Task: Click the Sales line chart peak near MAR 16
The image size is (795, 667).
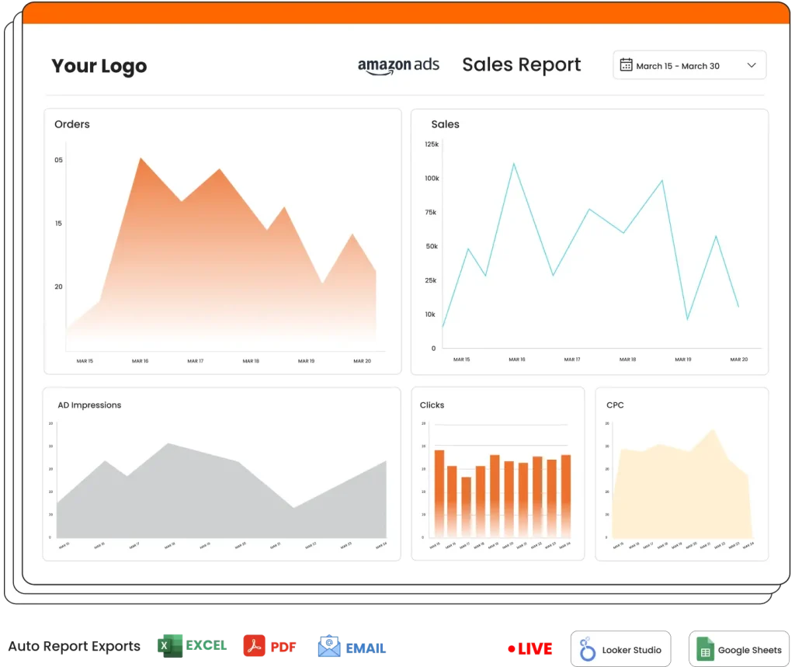Action: pos(513,164)
